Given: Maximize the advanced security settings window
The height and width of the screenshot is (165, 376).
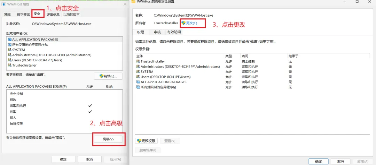Looking at the screenshot, I should coord(357,1).
